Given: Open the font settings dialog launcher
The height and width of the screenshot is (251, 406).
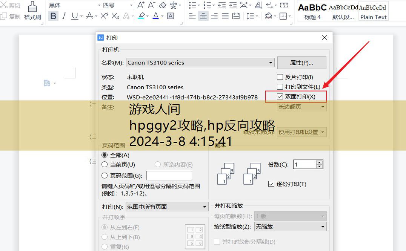Looking at the screenshot, I should coord(181,23).
